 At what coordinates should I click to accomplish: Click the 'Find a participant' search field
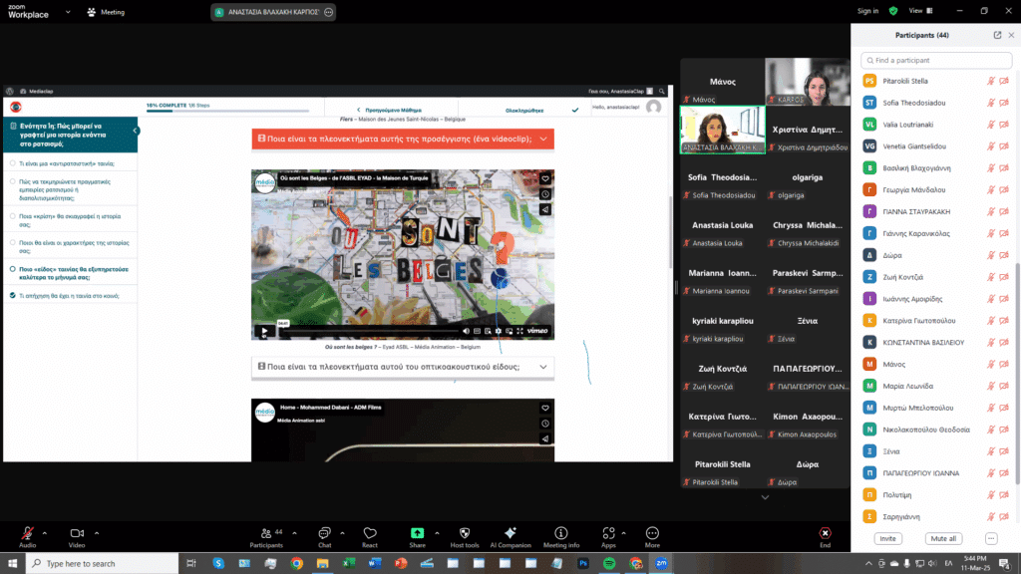936,61
